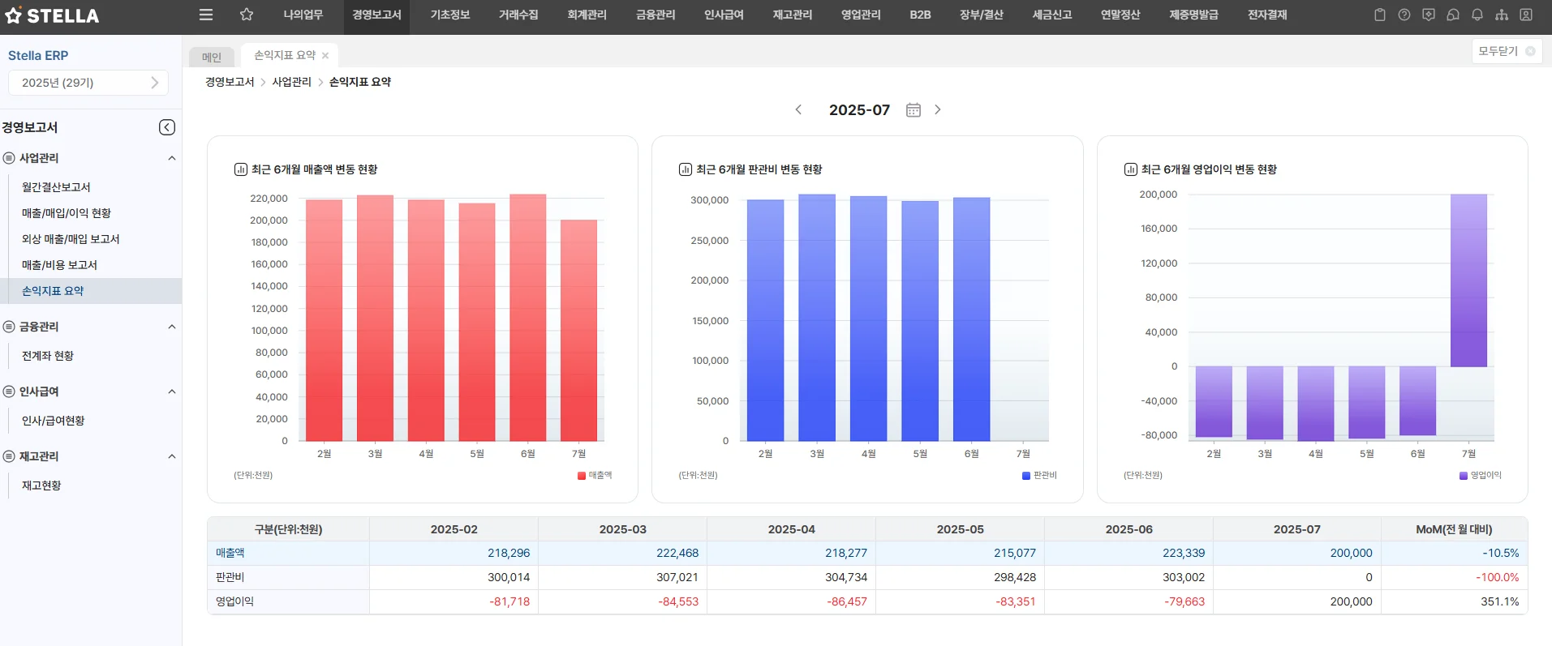Click the favorites star icon
Image resolution: width=1552 pixels, height=646 pixels.
[247, 15]
